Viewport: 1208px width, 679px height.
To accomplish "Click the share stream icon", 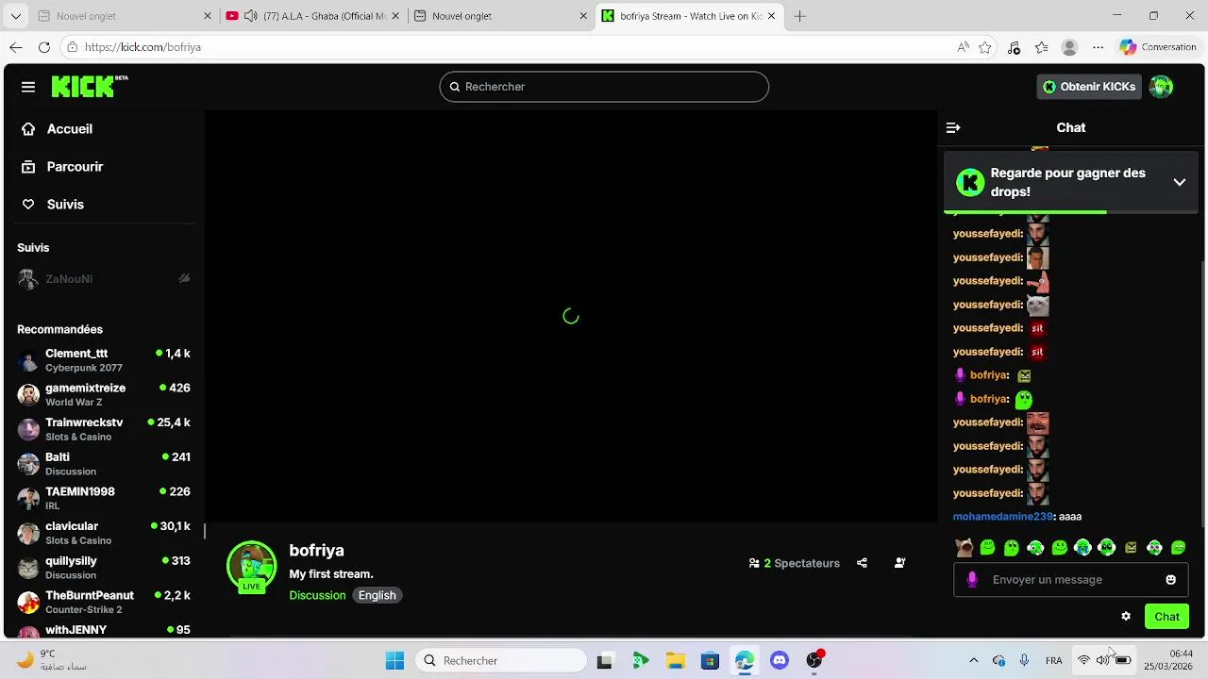I will tap(862, 563).
